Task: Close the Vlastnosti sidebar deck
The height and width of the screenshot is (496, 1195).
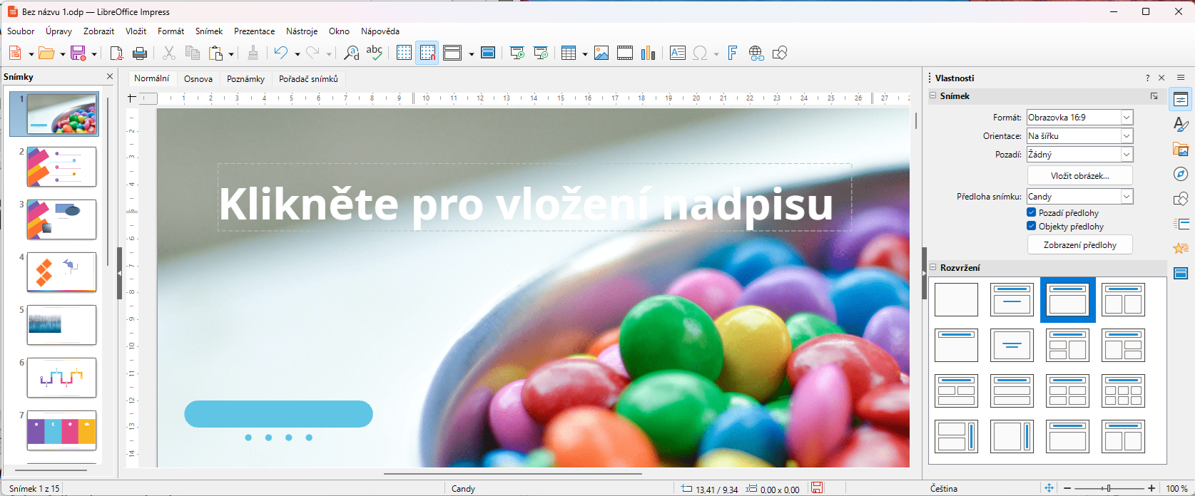Action: (1161, 78)
